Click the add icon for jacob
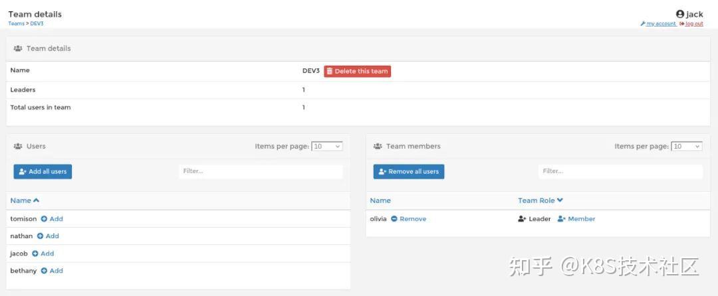Image resolution: width=718 pixels, height=296 pixels. [36, 254]
